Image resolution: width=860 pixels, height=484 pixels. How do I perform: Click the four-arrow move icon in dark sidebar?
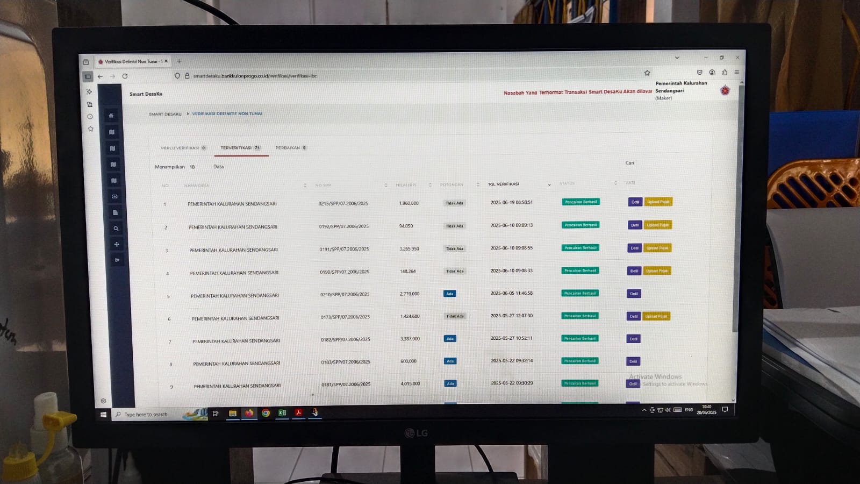117,244
